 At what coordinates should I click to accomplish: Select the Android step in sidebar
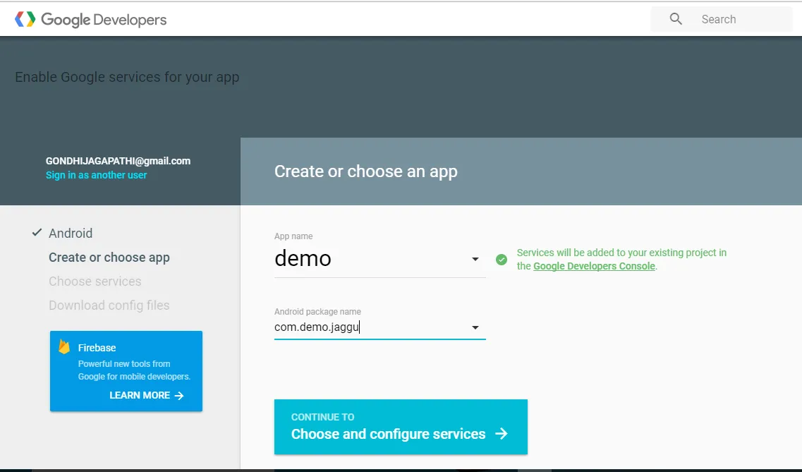[71, 234]
